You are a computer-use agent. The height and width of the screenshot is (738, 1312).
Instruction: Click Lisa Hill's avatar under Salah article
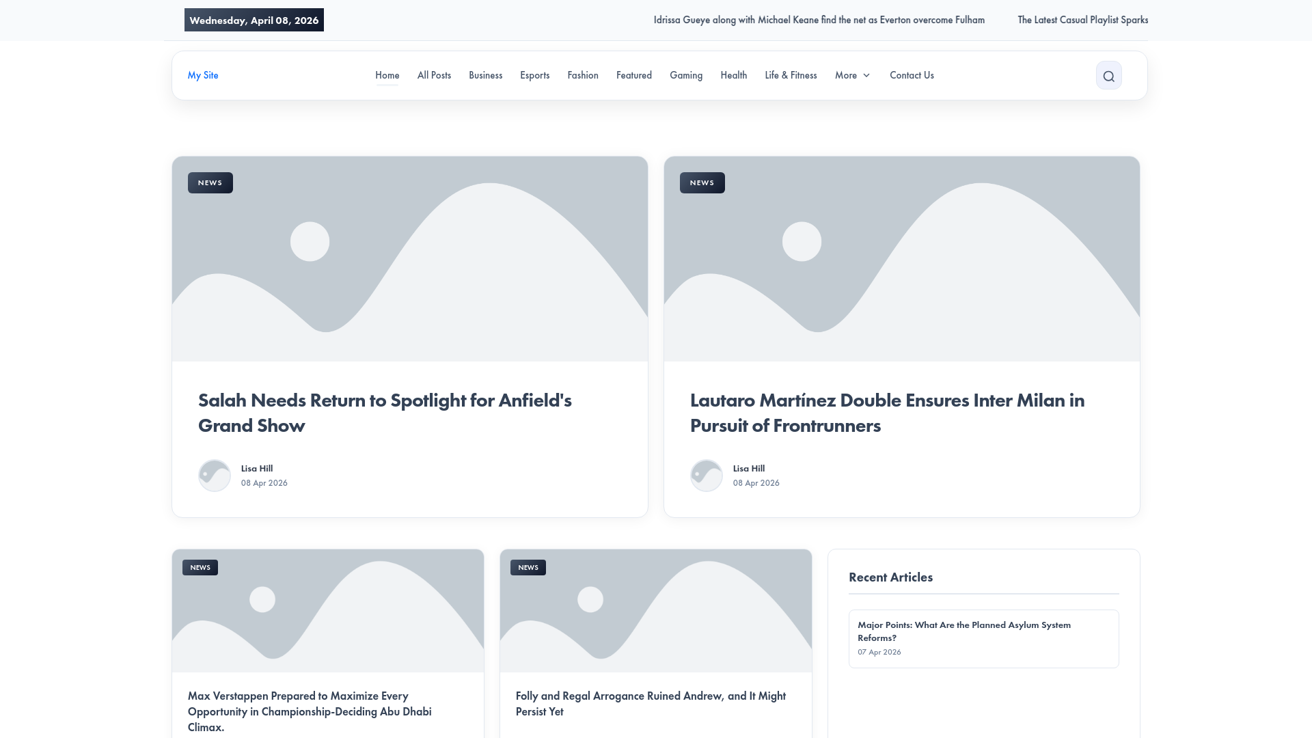[x=215, y=476]
